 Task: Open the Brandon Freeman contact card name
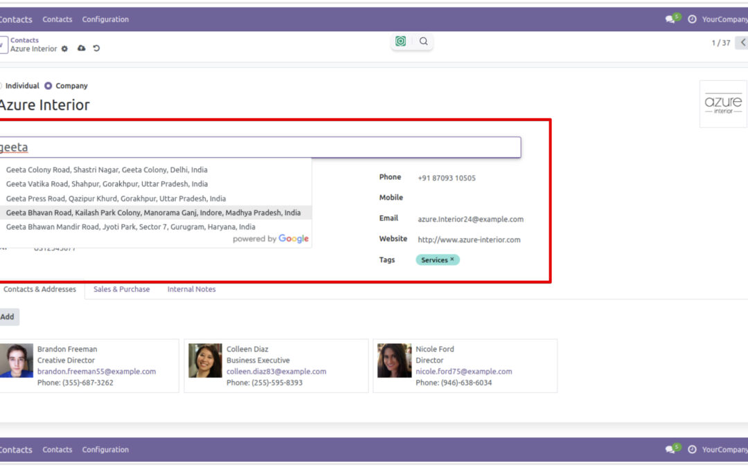66,349
